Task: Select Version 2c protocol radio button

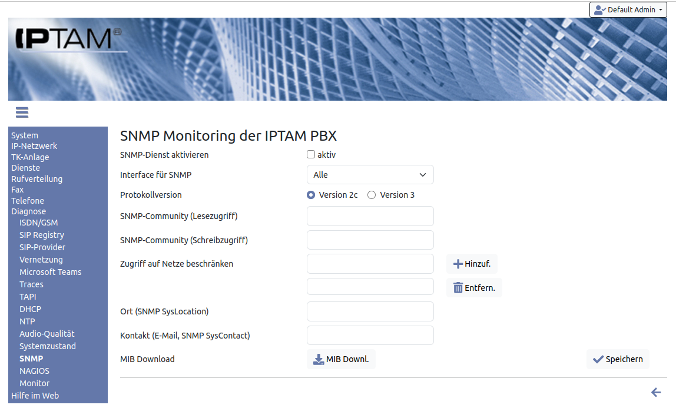Action: [311, 195]
